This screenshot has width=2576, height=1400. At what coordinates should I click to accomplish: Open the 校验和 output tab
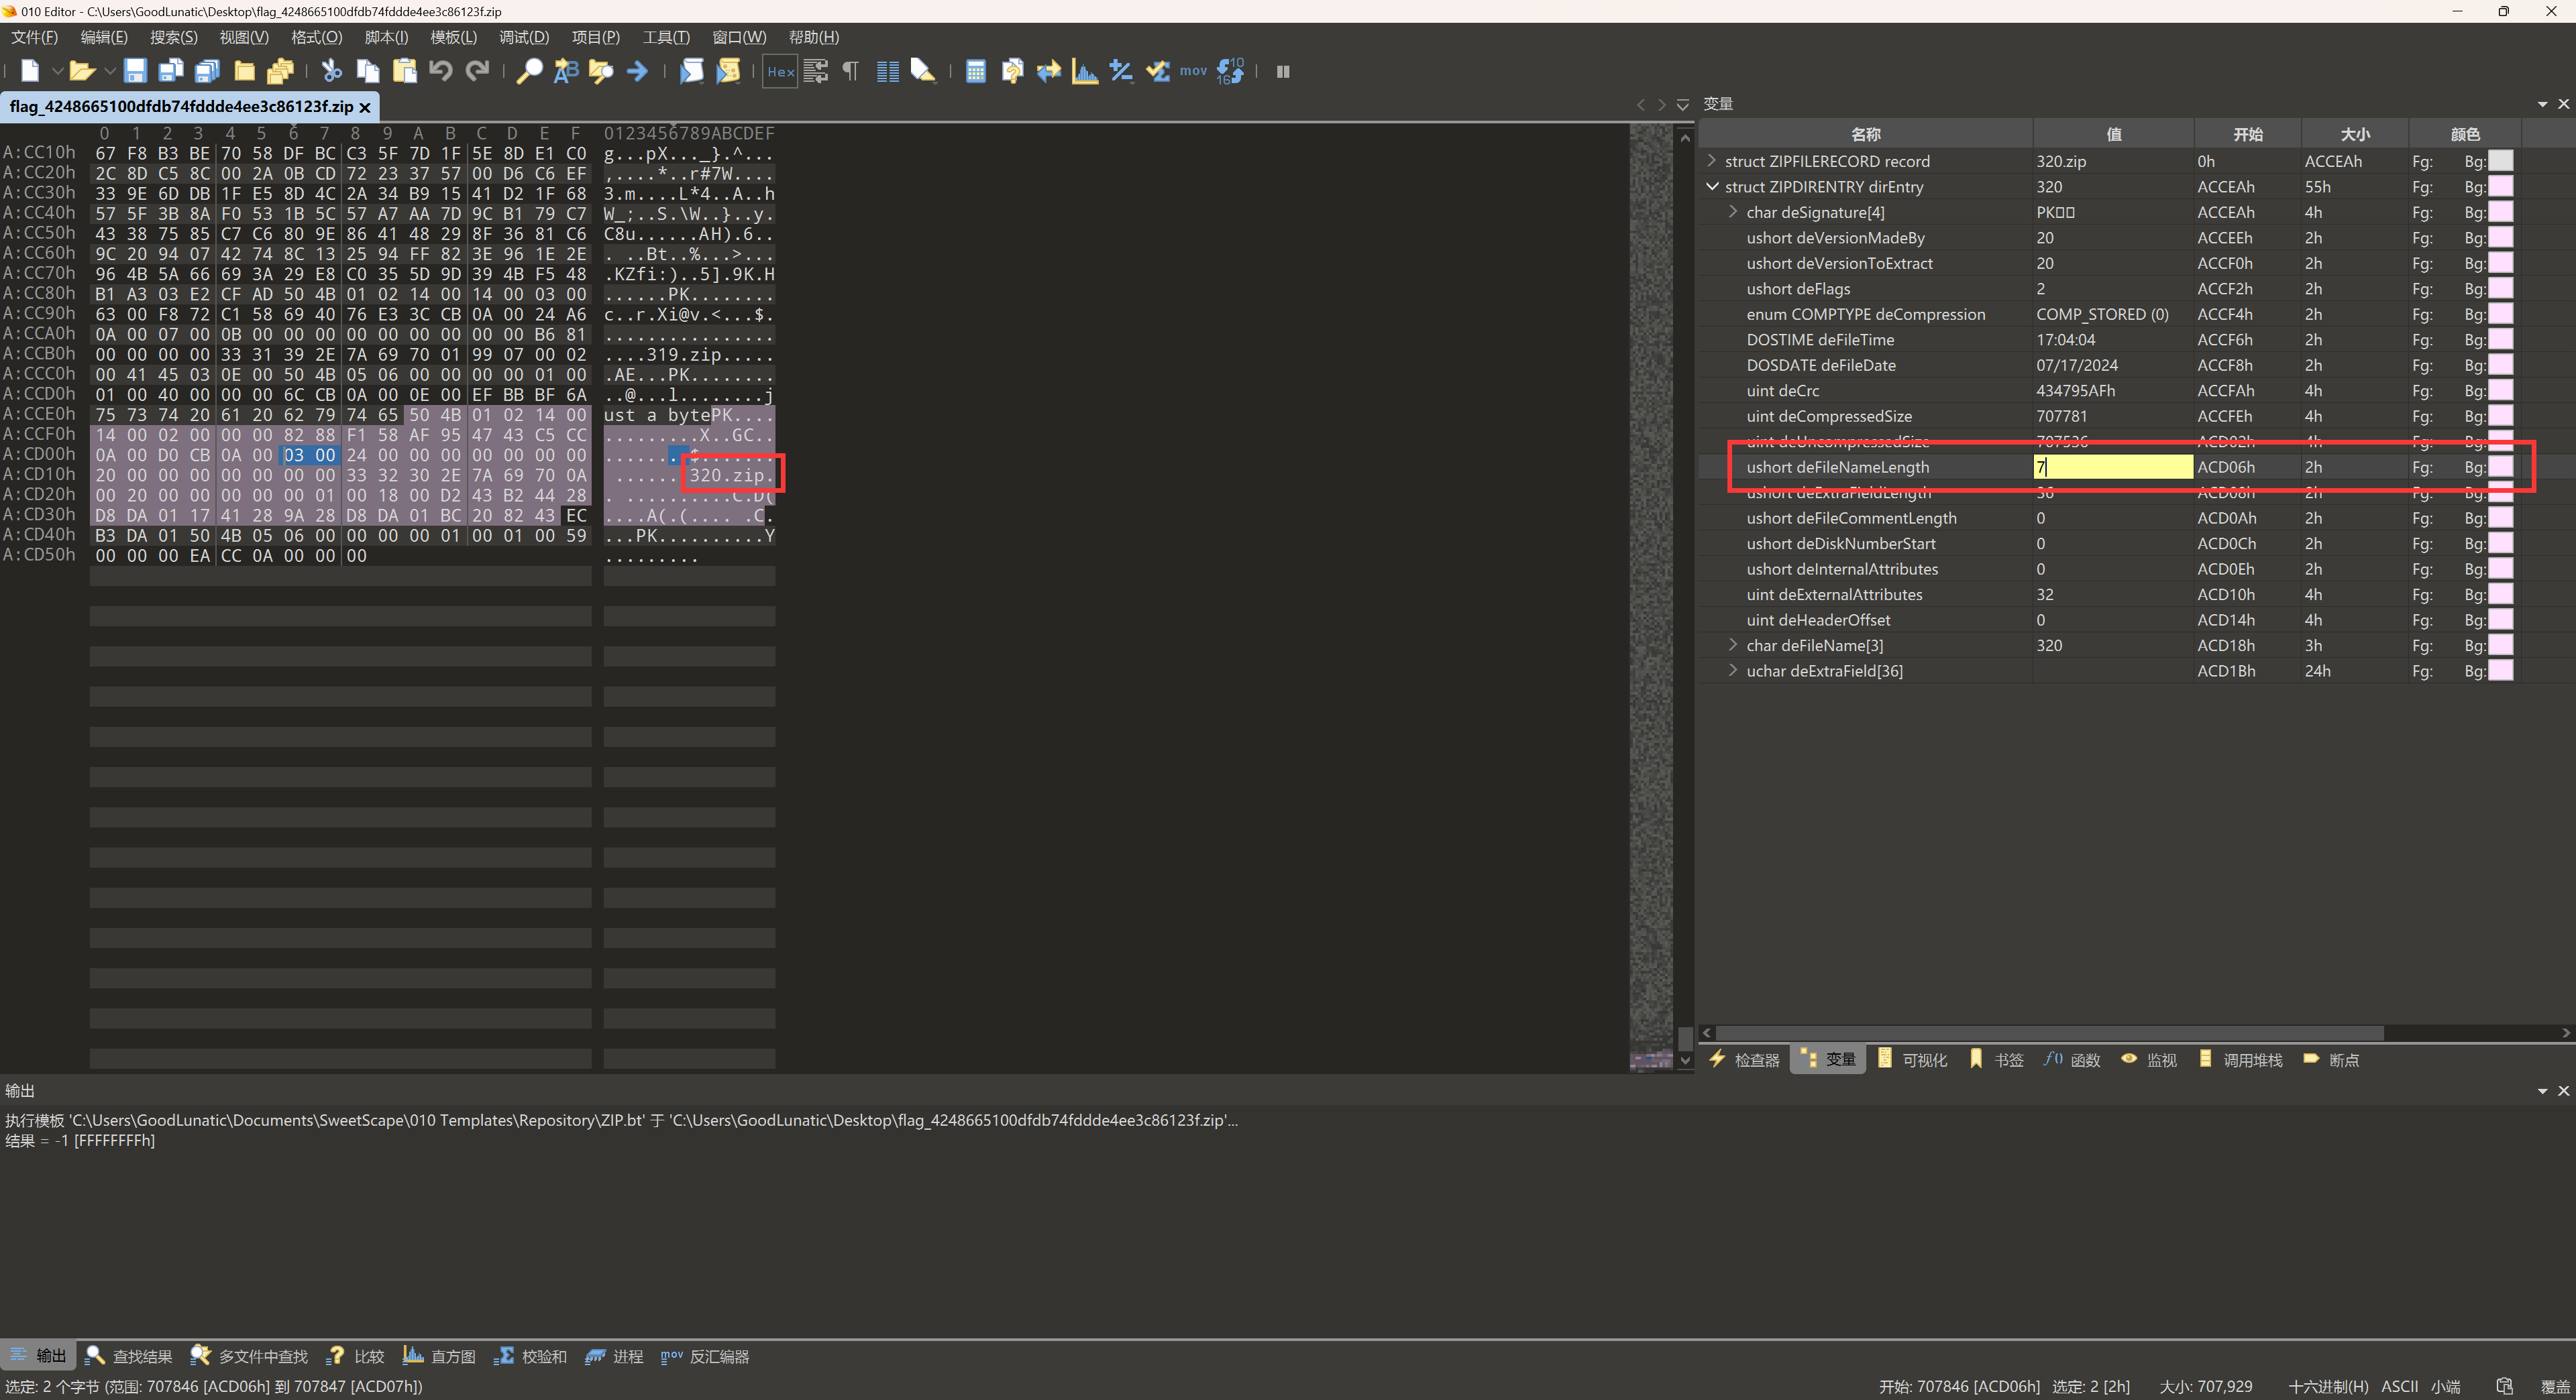click(x=531, y=1356)
